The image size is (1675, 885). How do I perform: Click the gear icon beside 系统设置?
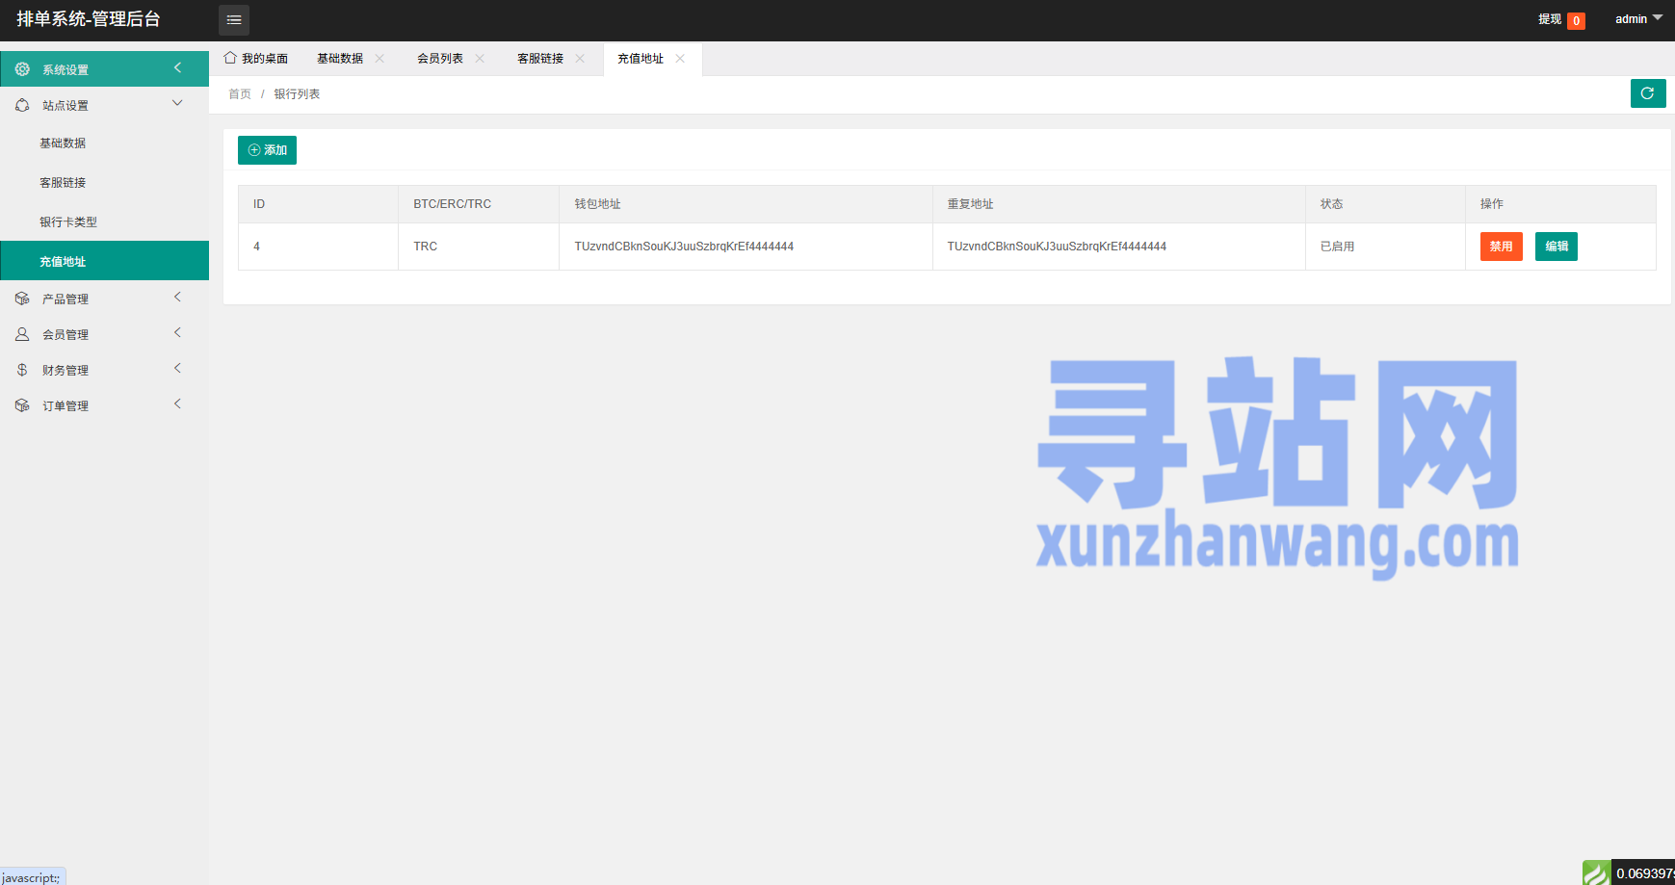point(22,69)
